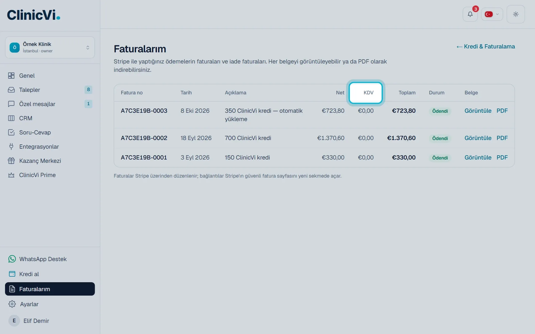This screenshot has height=334, width=535.
Task: View invoice A7C3E19B-0002 via Görüntüle
Action: pyautogui.click(x=478, y=138)
